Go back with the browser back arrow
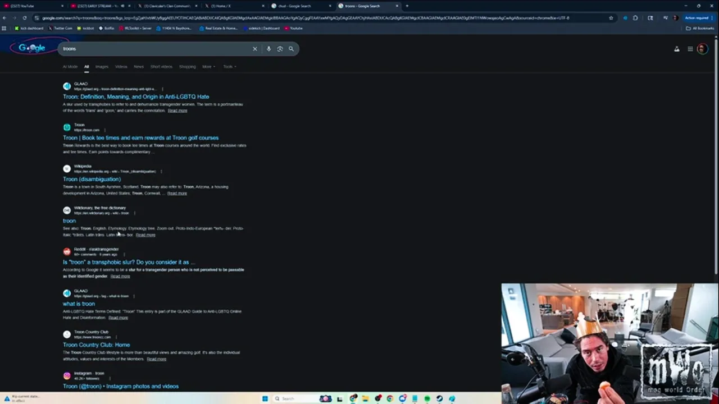 4,18
